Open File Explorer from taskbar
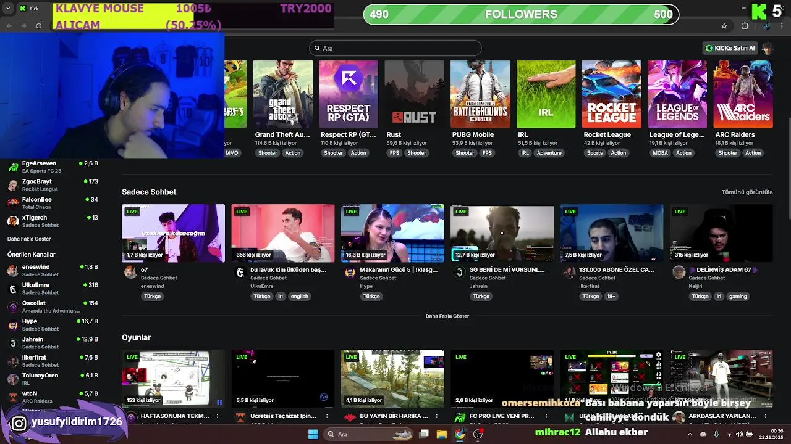Viewport: 791px width, 444px height. [x=441, y=434]
